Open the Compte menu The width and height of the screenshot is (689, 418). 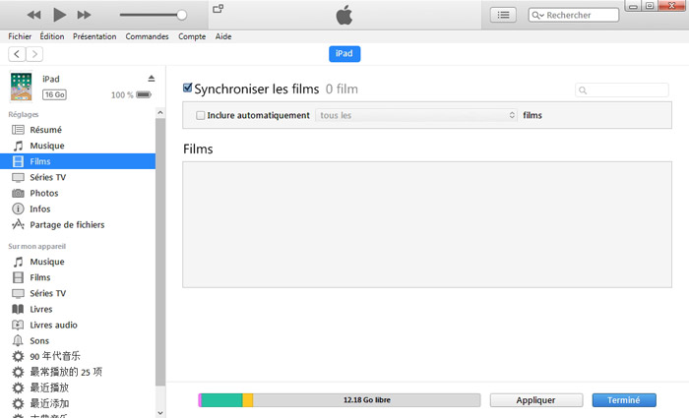coord(192,36)
